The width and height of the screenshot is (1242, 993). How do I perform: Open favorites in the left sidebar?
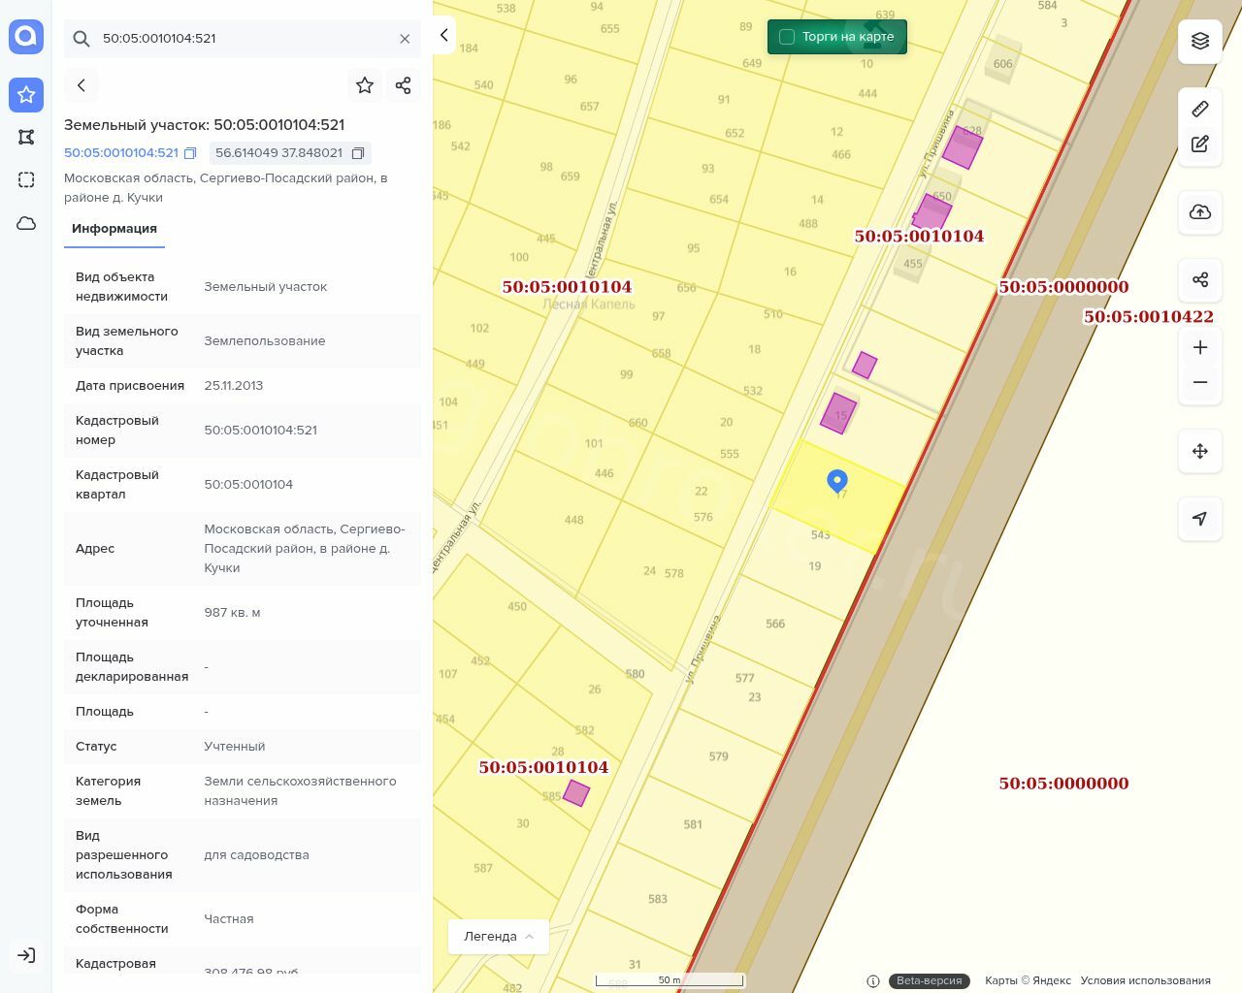tap(26, 94)
